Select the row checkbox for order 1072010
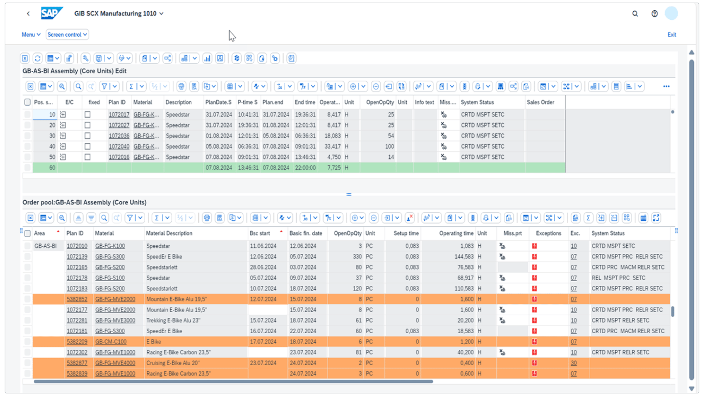The width and height of the screenshot is (704, 396). pos(27,246)
